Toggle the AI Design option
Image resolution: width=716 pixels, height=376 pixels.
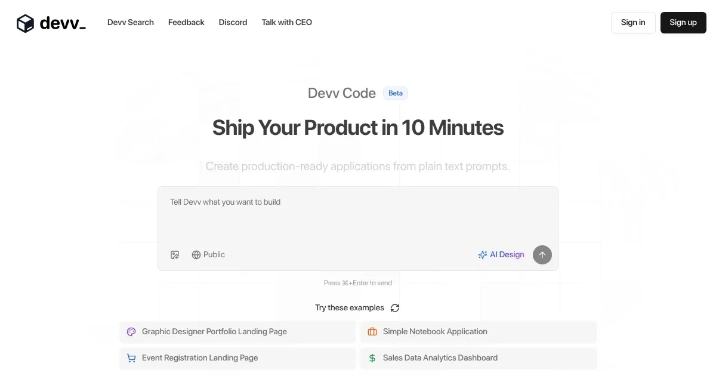point(501,255)
